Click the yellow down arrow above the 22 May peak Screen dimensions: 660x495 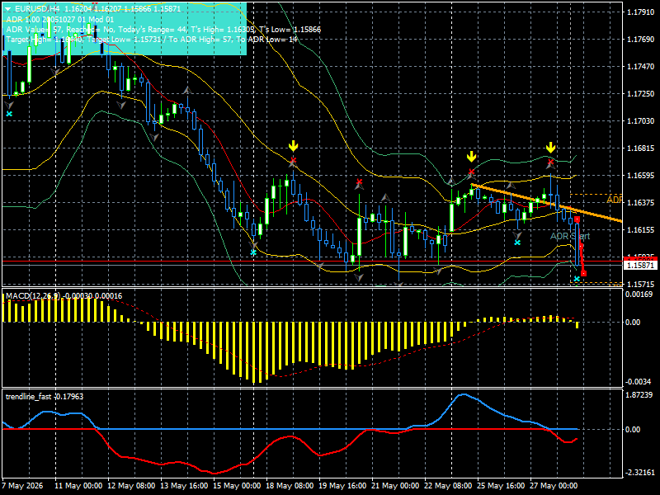[471, 157]
